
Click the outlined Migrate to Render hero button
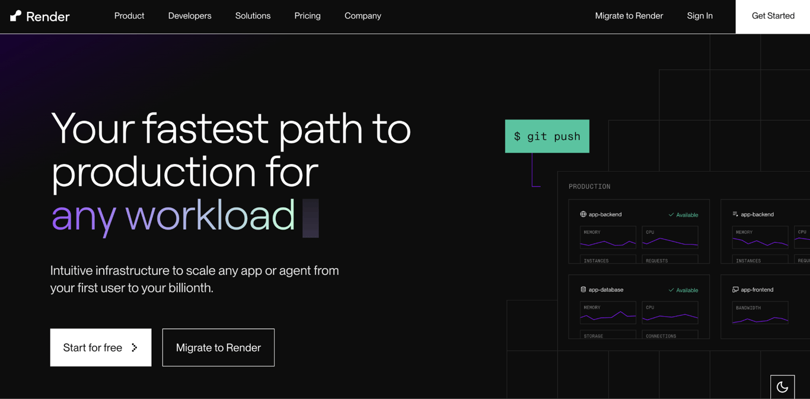(218, 347)
